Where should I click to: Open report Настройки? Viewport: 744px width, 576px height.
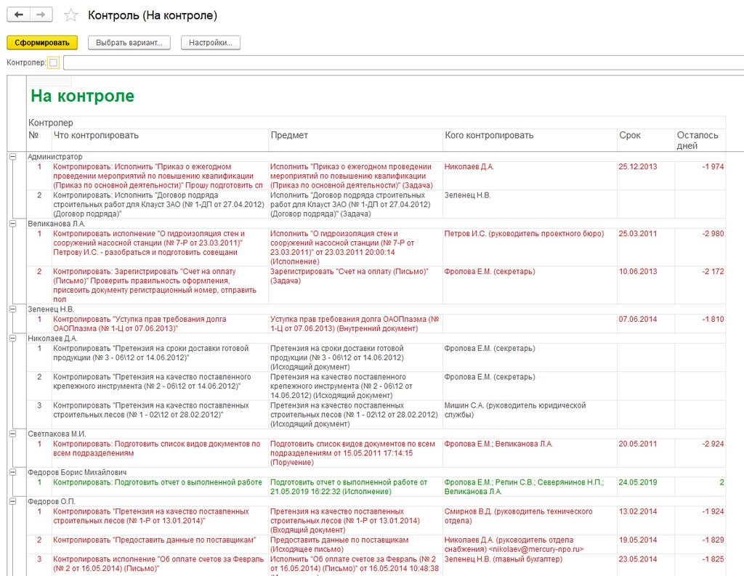pos(210,43)
